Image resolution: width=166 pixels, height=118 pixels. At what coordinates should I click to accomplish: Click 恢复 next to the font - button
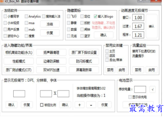(x=104, y=105)
